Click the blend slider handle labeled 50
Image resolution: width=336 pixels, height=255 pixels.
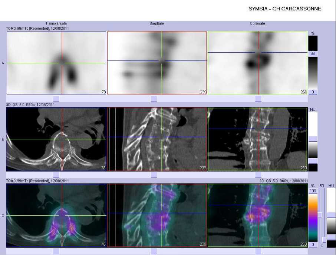click(320, 215)
